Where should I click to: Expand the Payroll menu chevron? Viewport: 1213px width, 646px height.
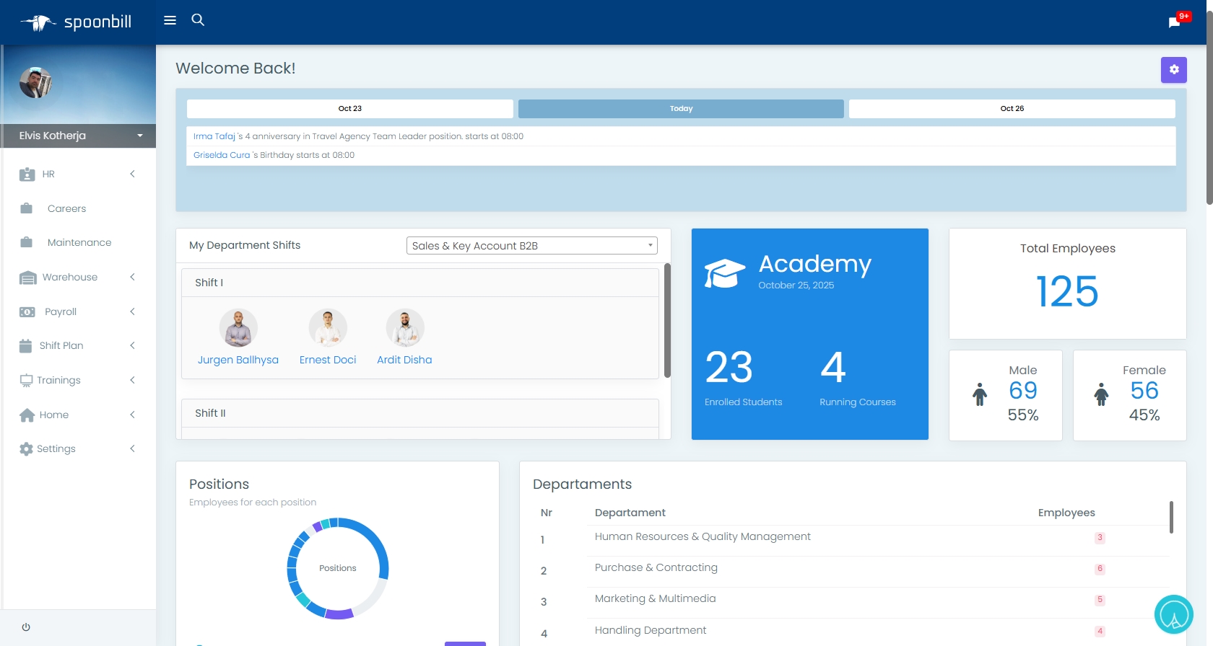tap(132, 311)
